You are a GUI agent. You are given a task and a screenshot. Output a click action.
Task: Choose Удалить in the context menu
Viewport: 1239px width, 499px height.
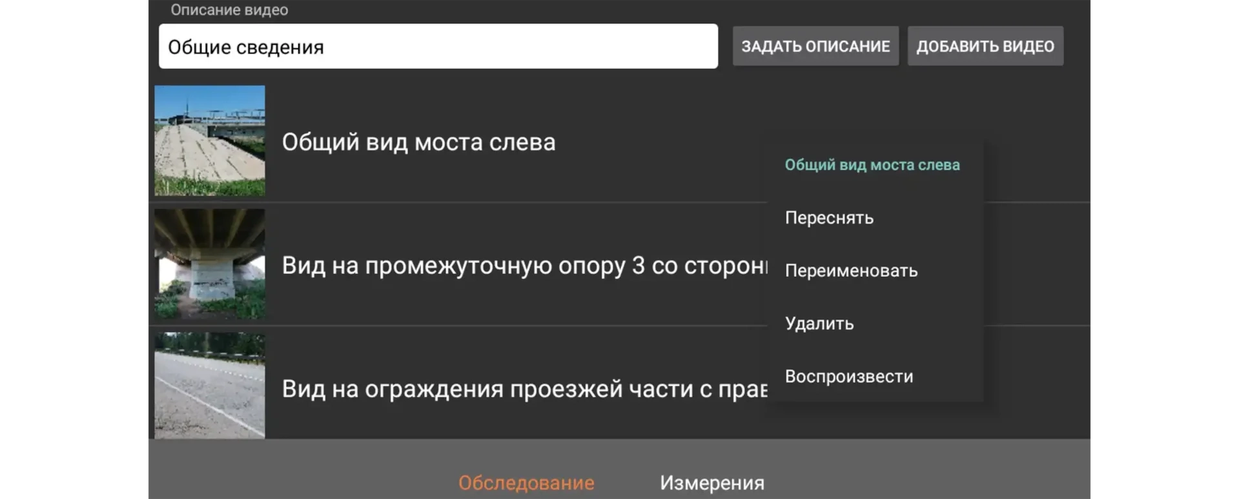tap(819, 324)
